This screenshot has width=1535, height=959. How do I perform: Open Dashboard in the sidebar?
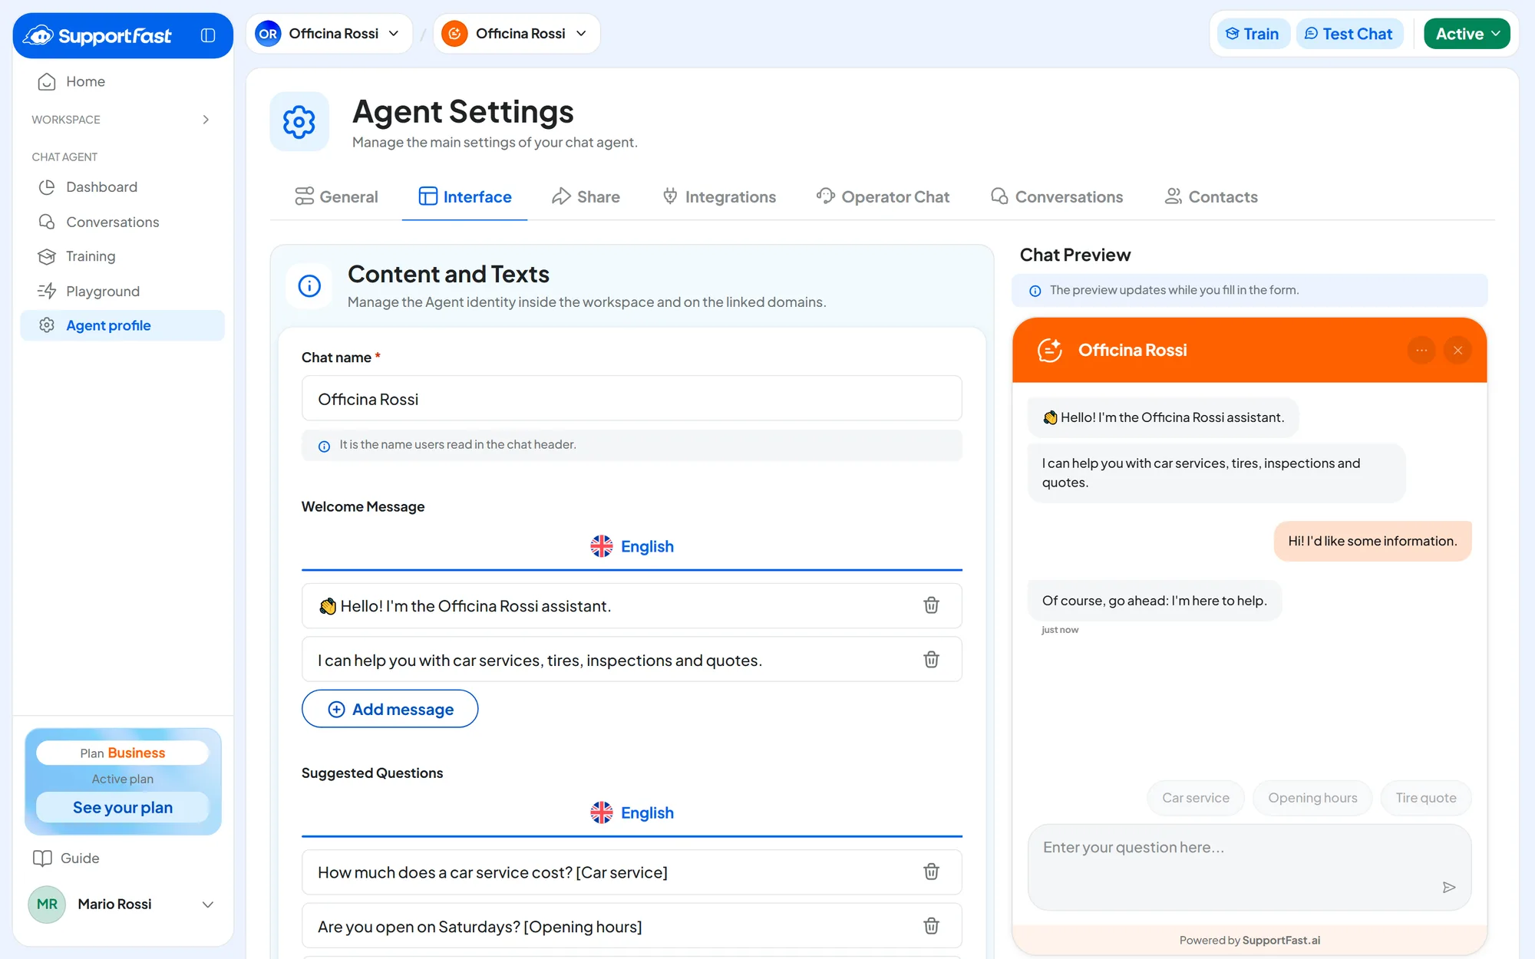(123, 187)
